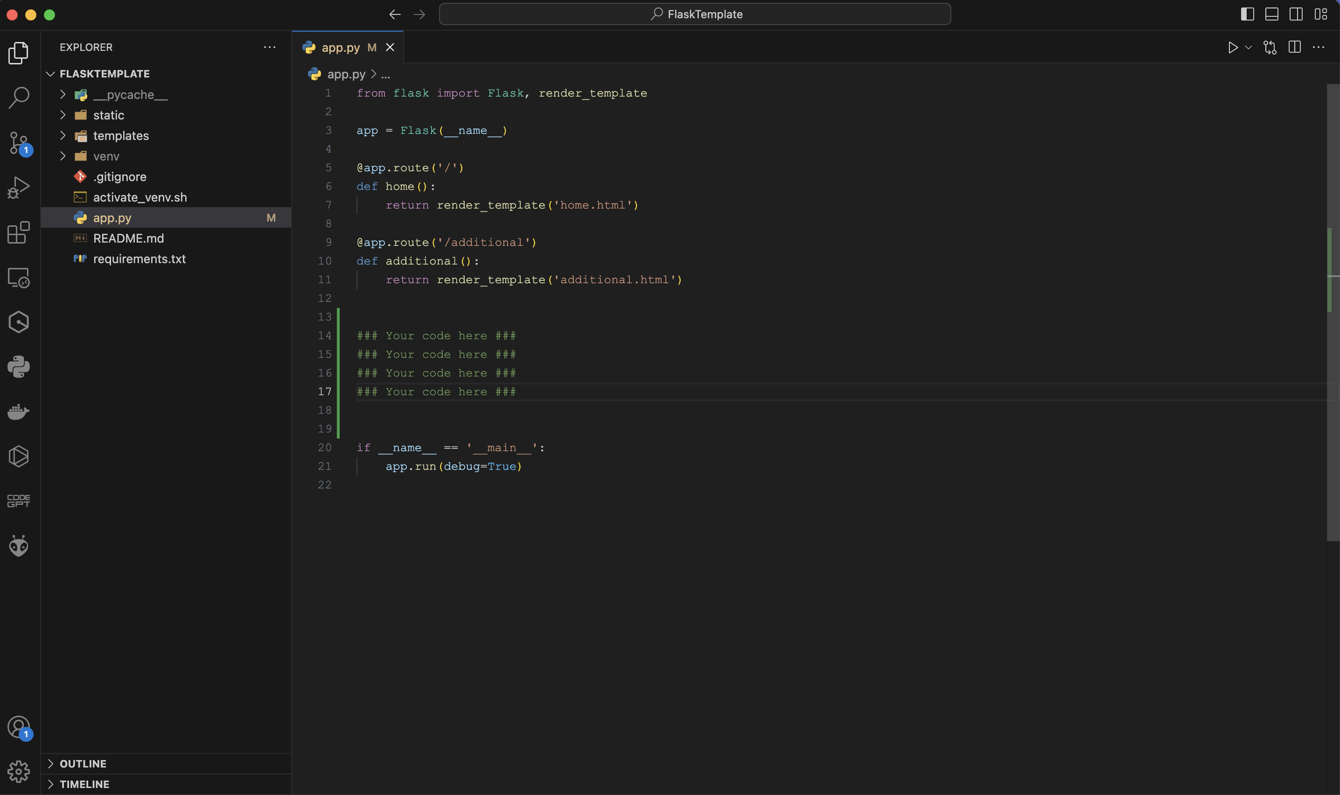The image size is (1340, 795).
Task: Open the Search view
Action: [x=19, y=98]
